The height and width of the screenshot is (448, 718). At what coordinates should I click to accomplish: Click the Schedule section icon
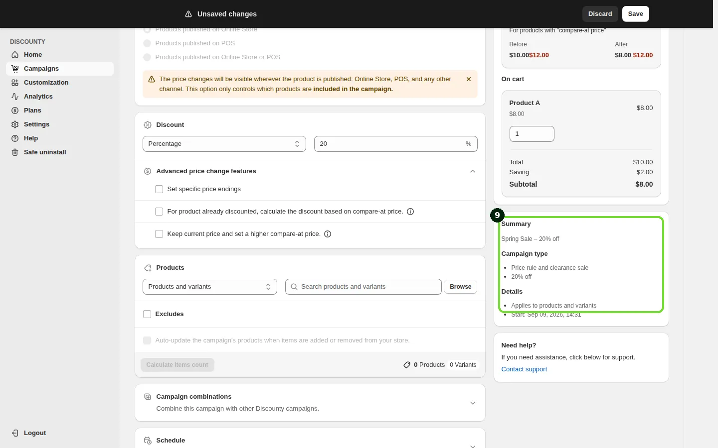[148, 441]
